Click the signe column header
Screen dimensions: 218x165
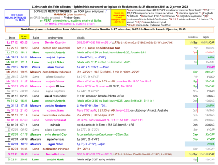click(206, 37)
